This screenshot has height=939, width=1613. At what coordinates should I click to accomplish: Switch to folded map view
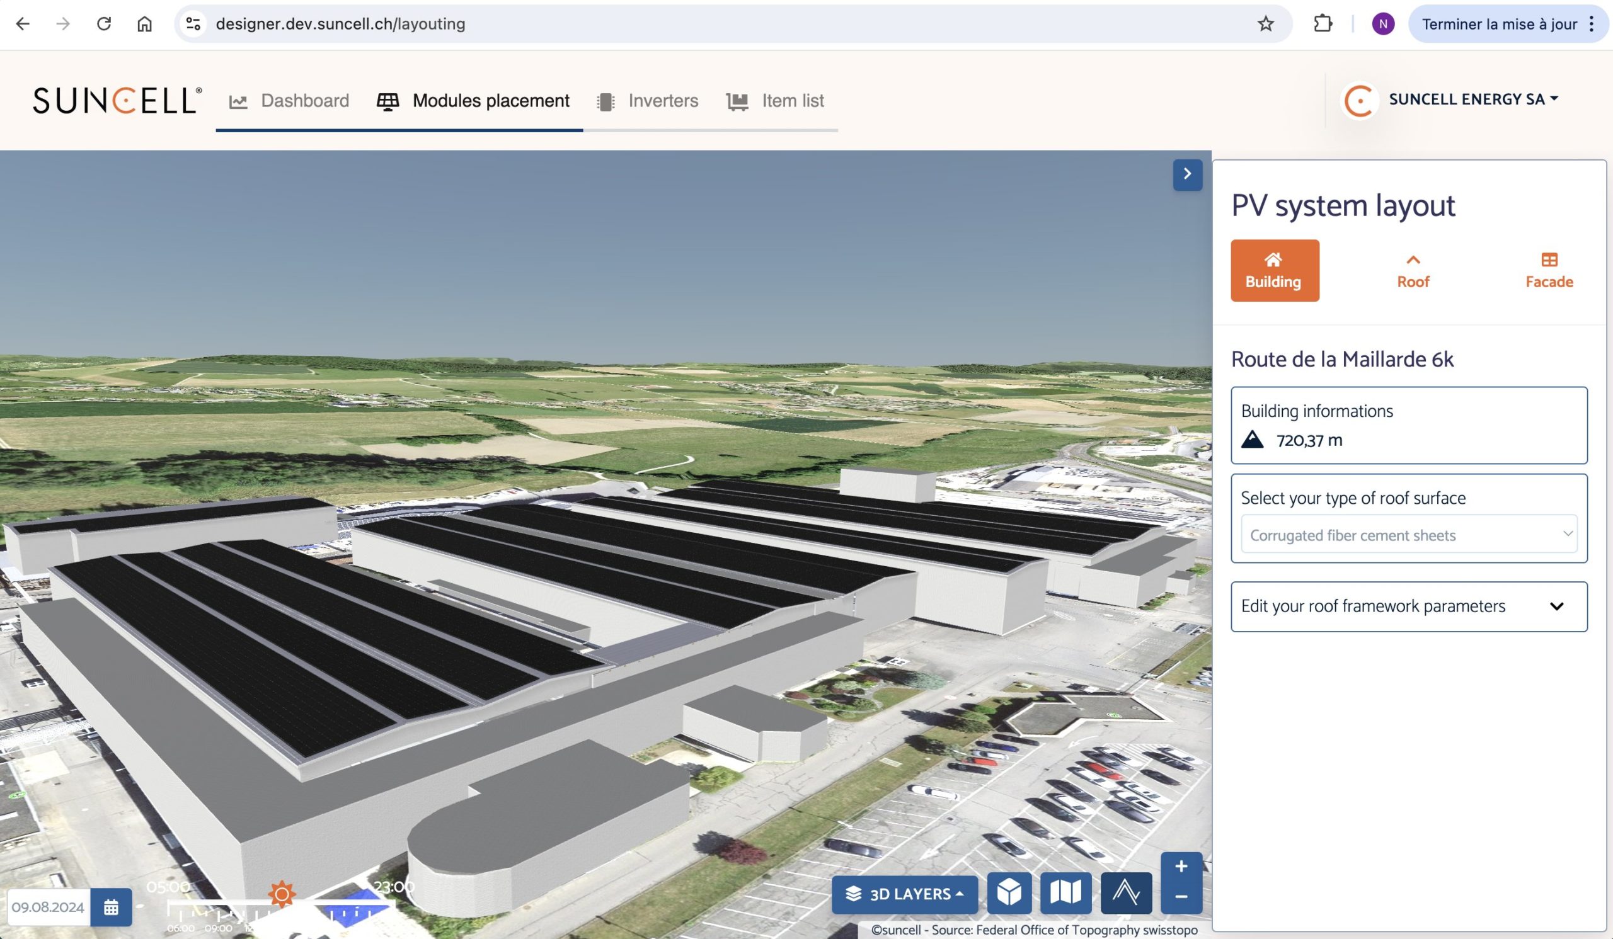pyautogui.click(x=1065, y=892)
